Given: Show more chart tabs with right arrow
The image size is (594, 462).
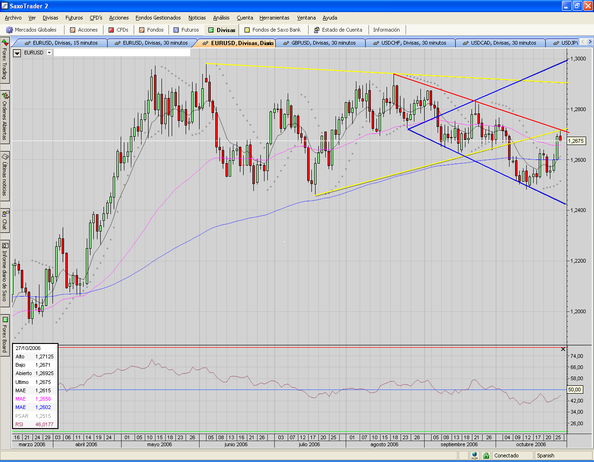Looking at the screenshot, I should click(x=590, y=42).
